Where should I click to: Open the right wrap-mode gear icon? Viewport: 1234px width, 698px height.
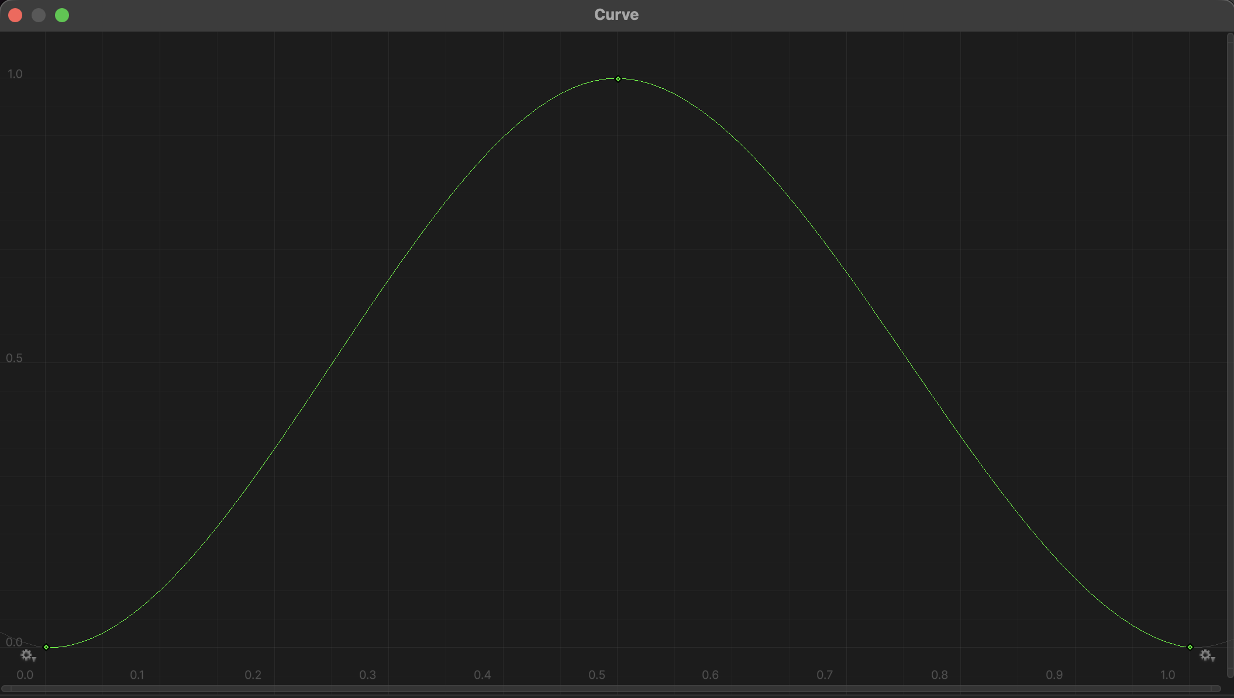pyautogui.click(x=1206, y=655)
